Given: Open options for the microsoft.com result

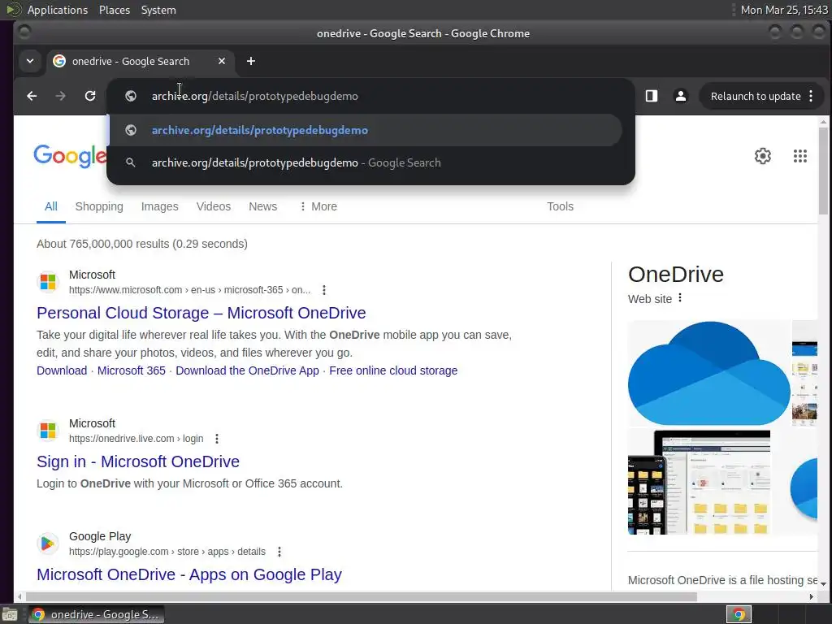Looking at the screenshot, I should click(323, 290).
